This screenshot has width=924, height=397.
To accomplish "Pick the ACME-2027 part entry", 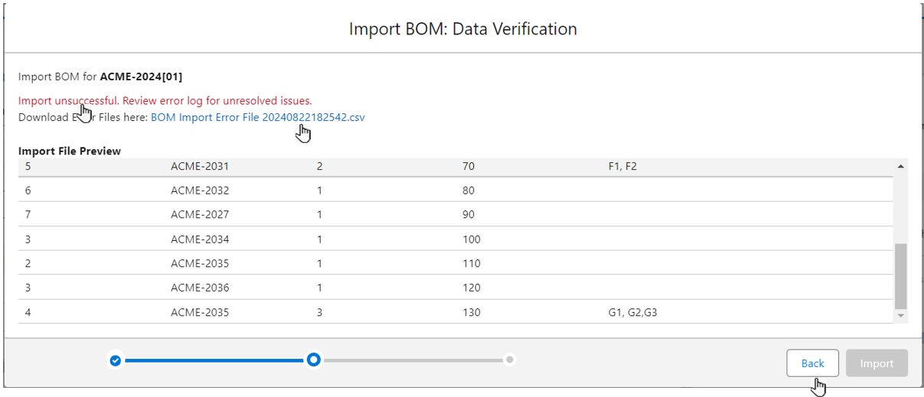I will (x=200, y=215).
